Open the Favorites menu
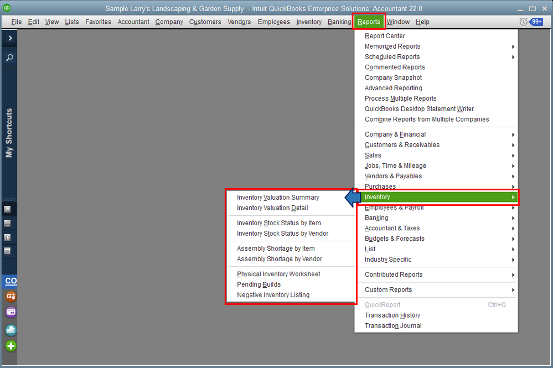 (x=98, y=22)
